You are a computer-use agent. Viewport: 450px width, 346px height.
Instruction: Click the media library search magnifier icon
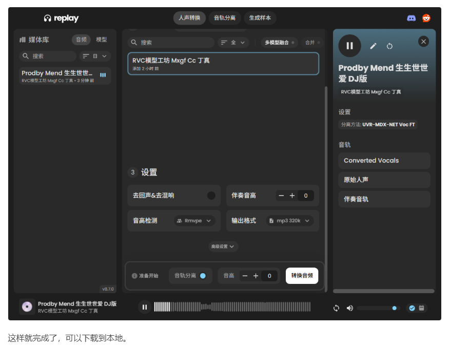click(26, 56)
